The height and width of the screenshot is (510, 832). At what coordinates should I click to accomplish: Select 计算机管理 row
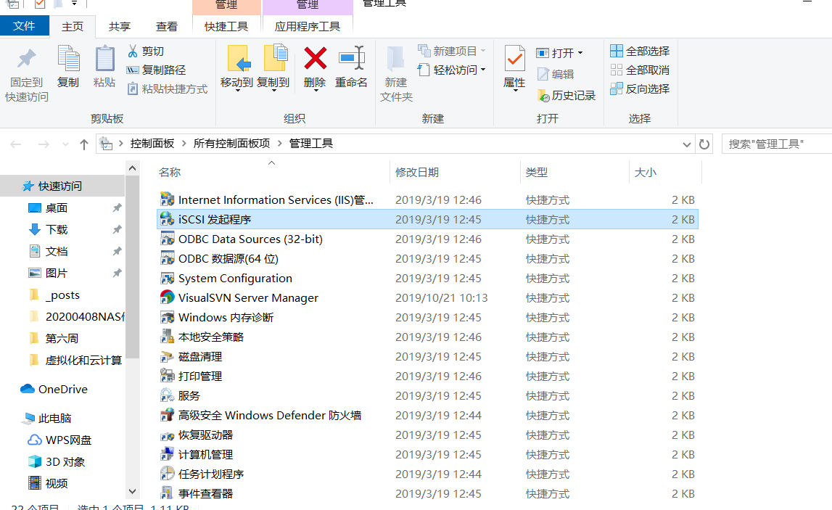coord(428,455)
